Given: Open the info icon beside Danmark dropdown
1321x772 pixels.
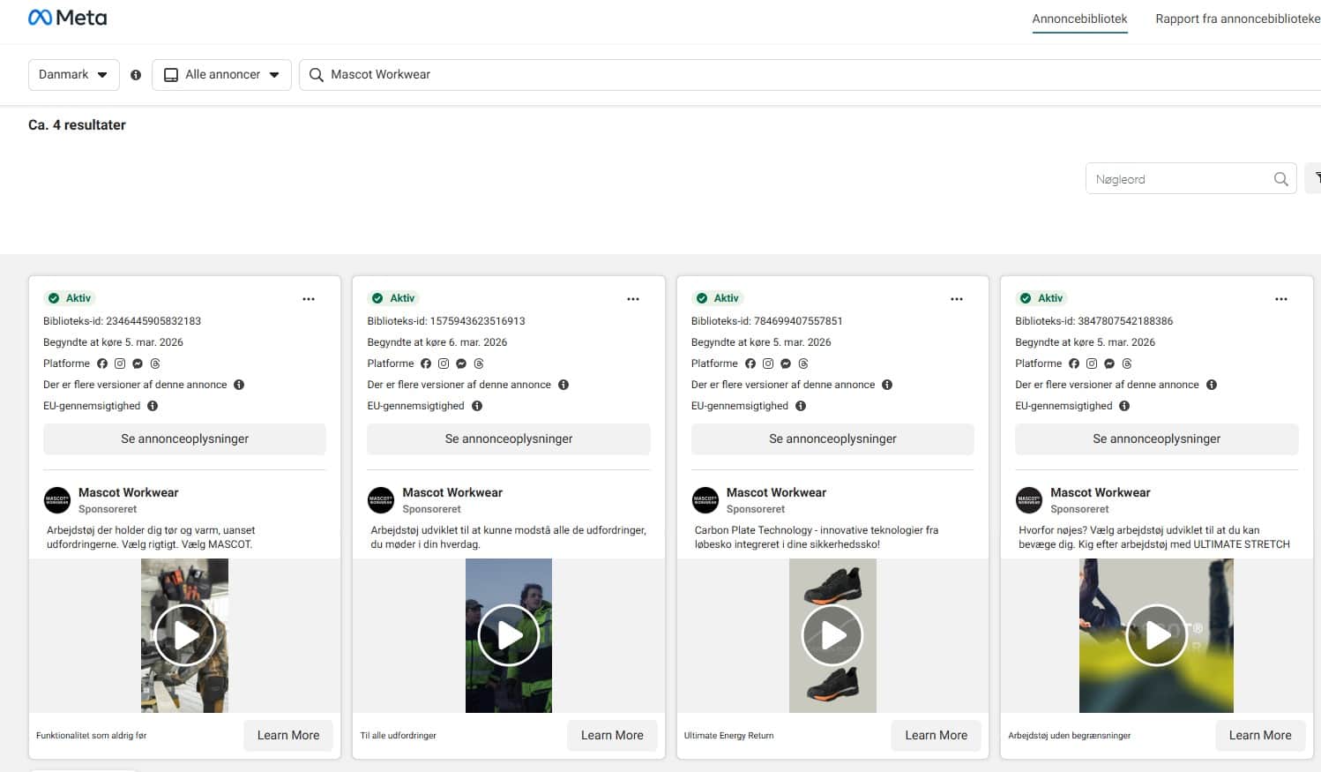Looking at the screenshot, I should click(136, 75).
